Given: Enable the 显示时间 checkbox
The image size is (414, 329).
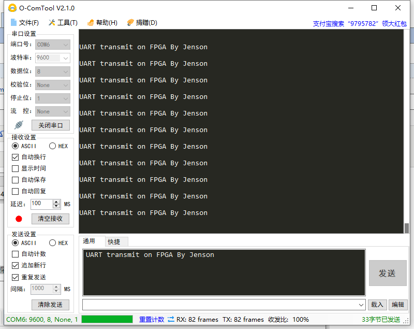Looking at the screenshot, I should click(29, 168).
